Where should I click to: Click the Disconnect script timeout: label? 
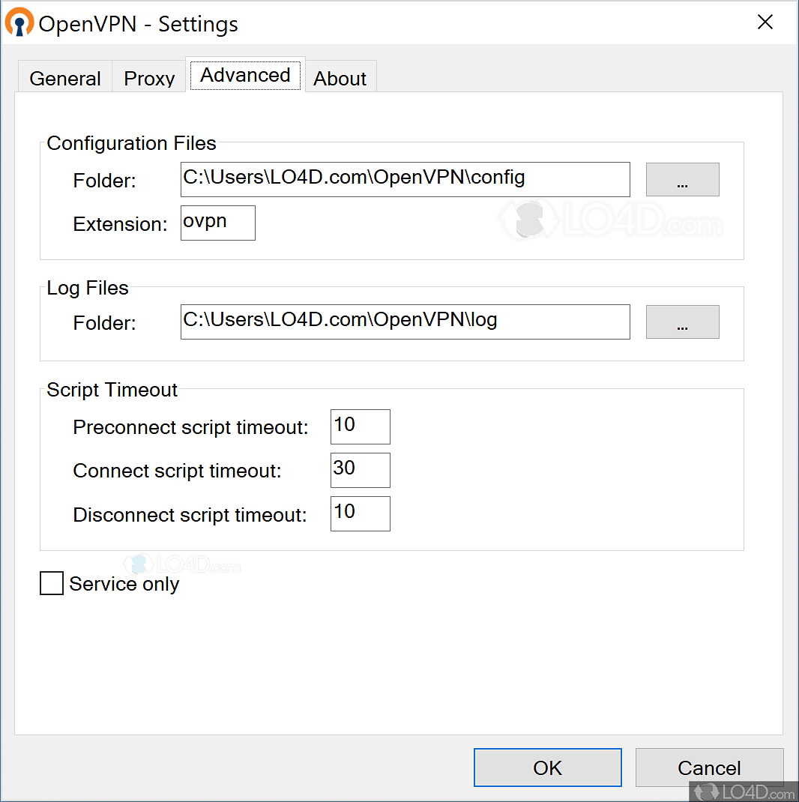pyautogui.click(x=190, y=515)
